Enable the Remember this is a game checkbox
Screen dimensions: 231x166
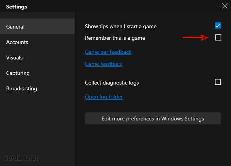coord(218,37)
